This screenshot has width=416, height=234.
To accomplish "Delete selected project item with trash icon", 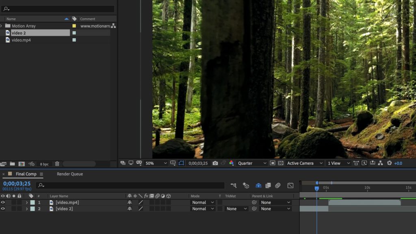I will [57, 164].
